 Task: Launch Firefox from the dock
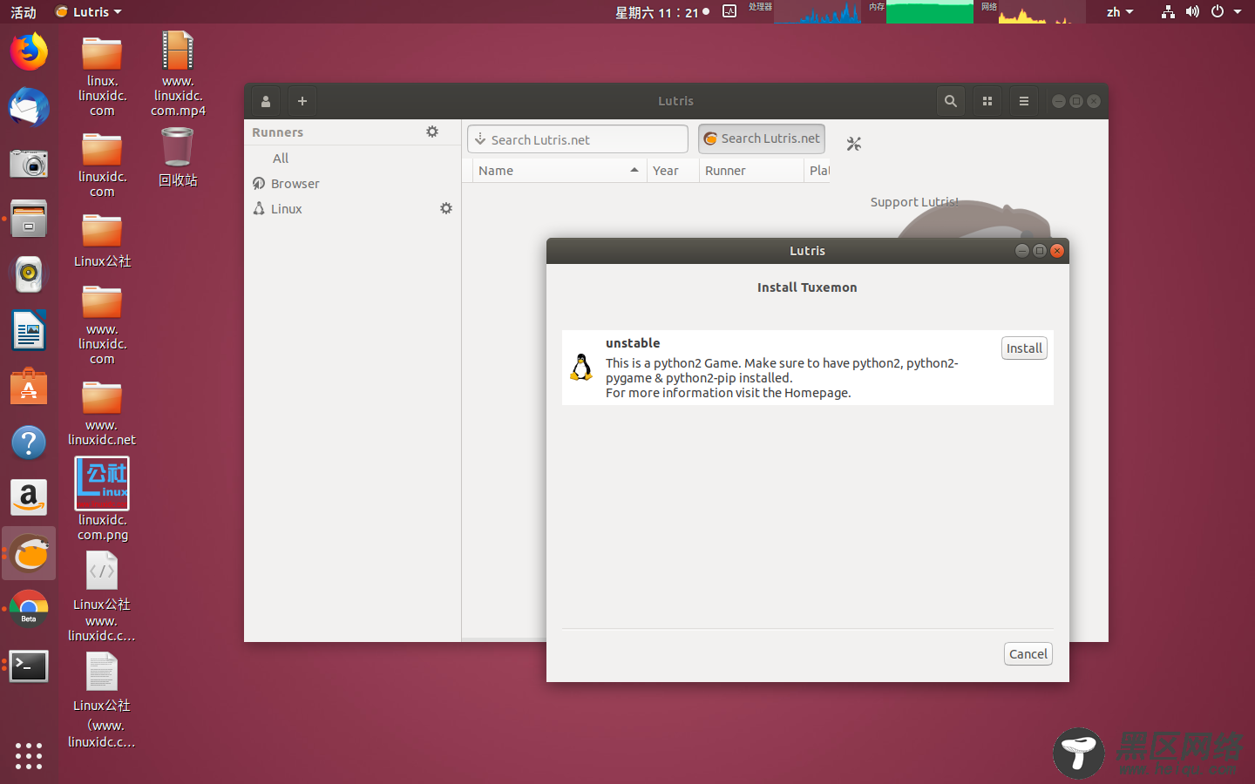tap(29, 51)
